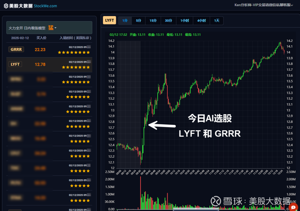Click the 2025-02-12 date column header
The width and height of the screenshot is (300, 211).
tap(20, 38)
